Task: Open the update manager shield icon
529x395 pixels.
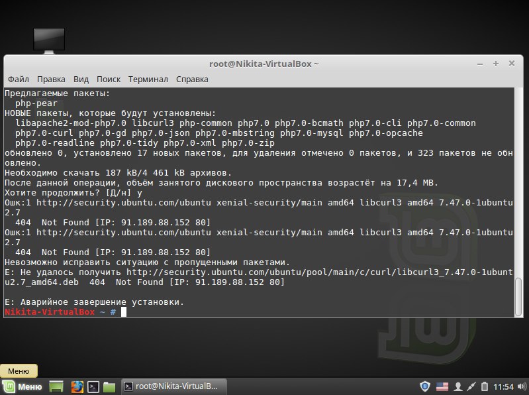Action: (425, 386)
